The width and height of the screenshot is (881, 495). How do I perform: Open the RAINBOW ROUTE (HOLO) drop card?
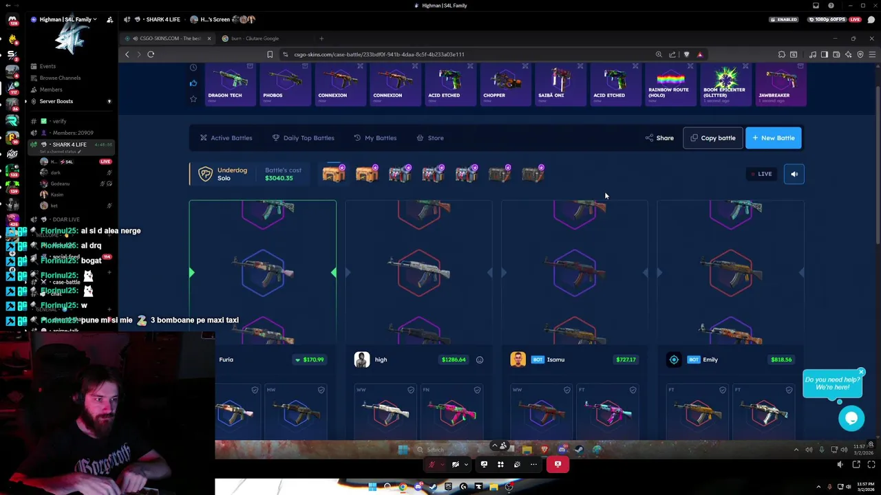point(671,84)
